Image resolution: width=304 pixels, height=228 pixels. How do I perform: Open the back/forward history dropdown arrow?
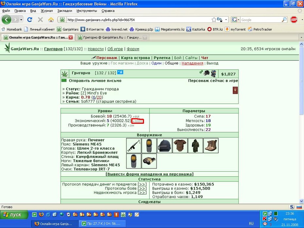pyautogui.click(x=21, y=20)
